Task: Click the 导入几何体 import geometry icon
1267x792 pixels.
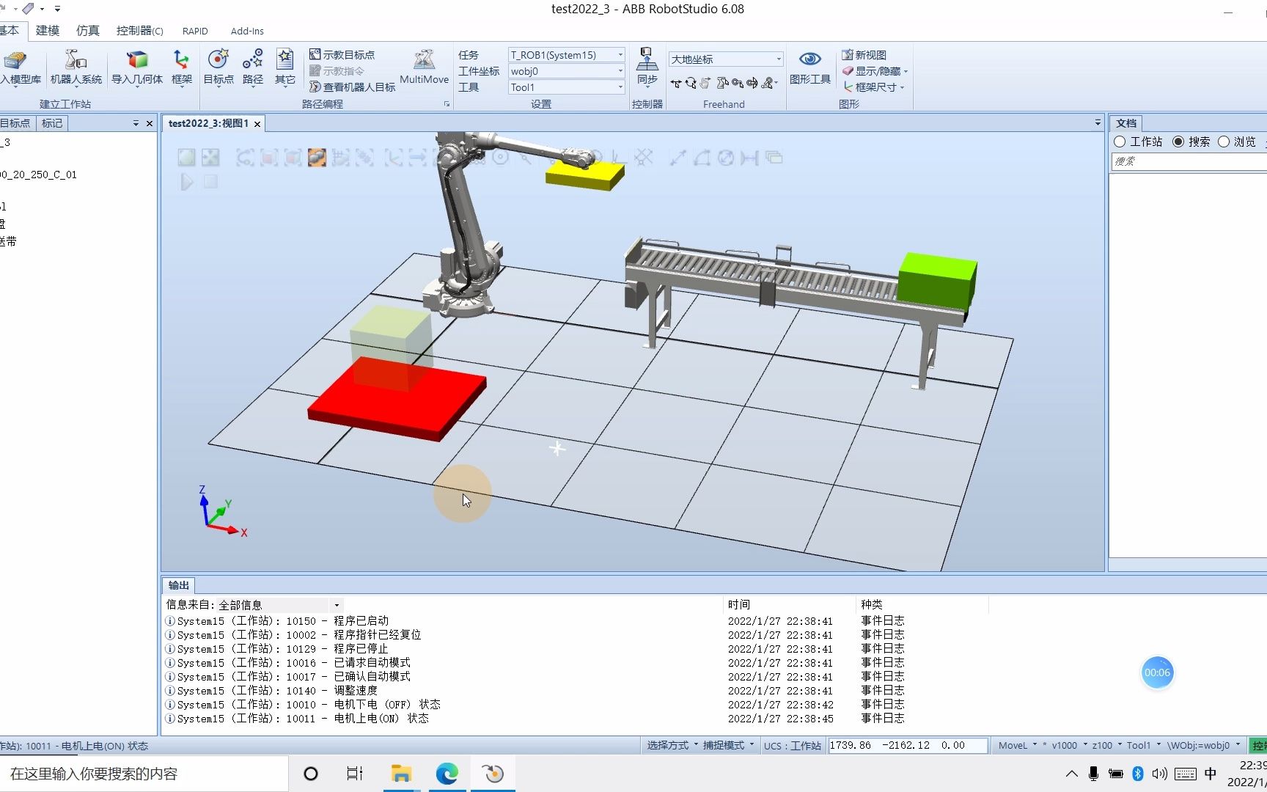Action: point(137,66)
